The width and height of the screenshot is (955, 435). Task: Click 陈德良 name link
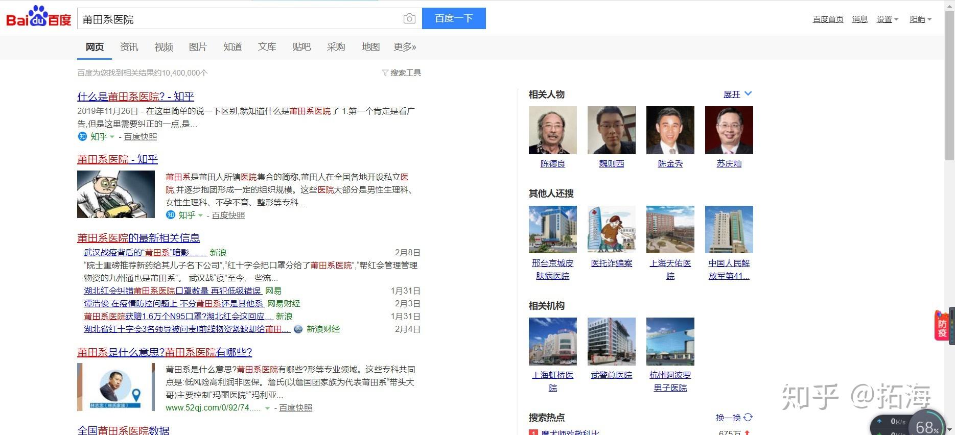pos(553,164)
